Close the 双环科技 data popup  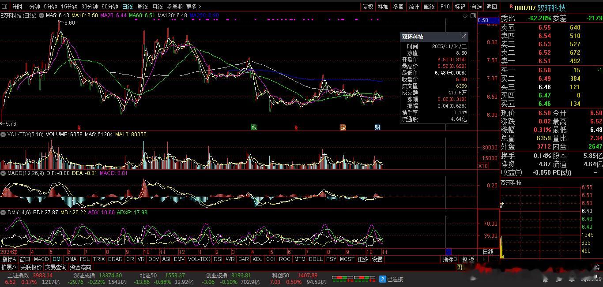point(464,37)
